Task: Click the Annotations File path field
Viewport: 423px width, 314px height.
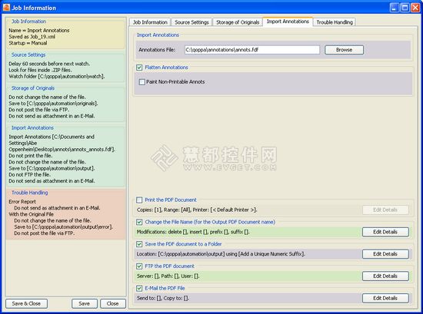Action: point(252,50)
